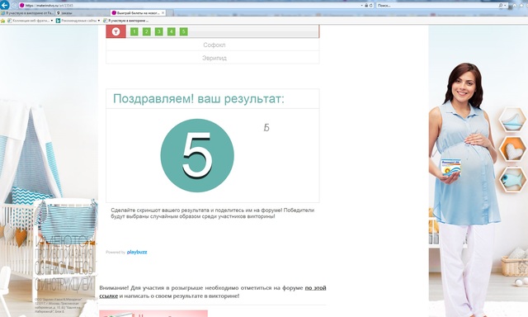Open a new empty tab

tap(170, 13)
